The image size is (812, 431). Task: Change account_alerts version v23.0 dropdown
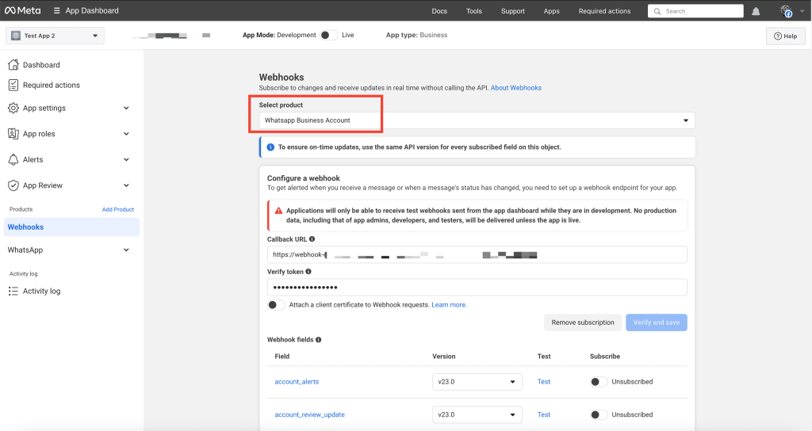pos(477,382)
